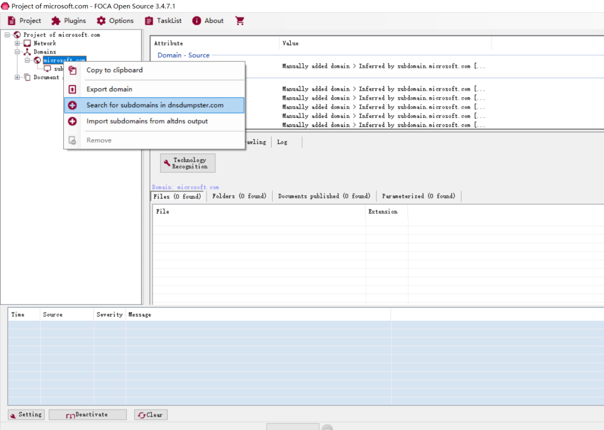Click the Clear log button
The width and height of the screenshot is (604, 430).
click(x=150, y=414)
